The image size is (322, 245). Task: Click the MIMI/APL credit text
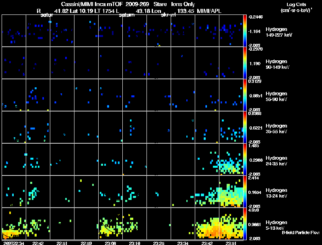(x=209, y=11)
